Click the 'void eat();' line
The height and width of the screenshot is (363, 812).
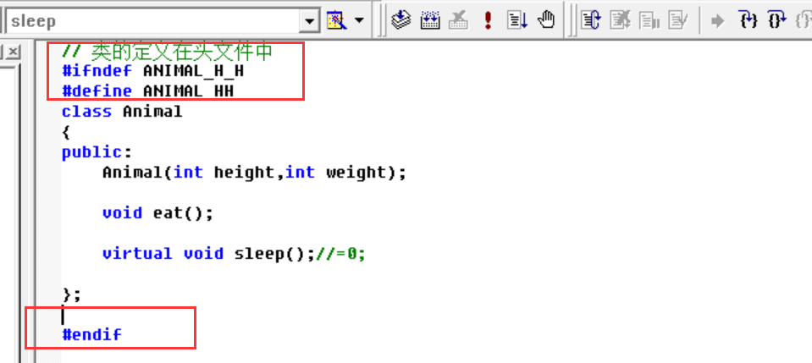pos(157,213)
